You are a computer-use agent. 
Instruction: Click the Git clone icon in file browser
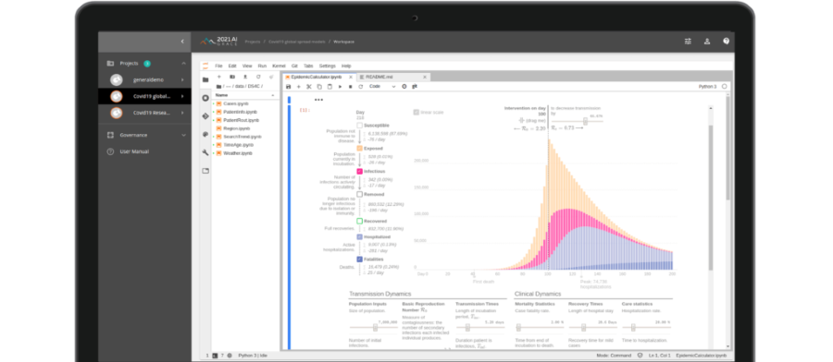click(271, 77)
